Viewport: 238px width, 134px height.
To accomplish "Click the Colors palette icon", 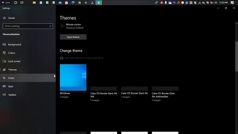I will coord(4,53).
